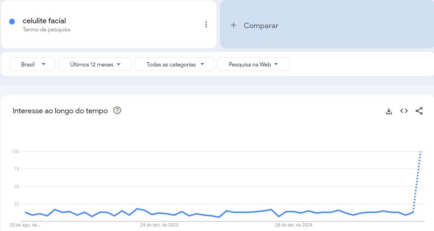The height and width of the screenshot is (231, 434).
Task: Click the 24 de dez. de 2023 axis label
Action: (159, 225)
